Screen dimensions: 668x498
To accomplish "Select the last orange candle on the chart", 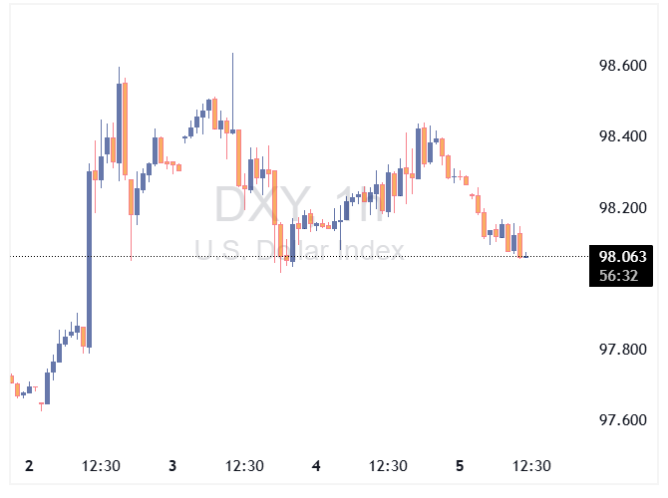I will (x=520, y=244).
